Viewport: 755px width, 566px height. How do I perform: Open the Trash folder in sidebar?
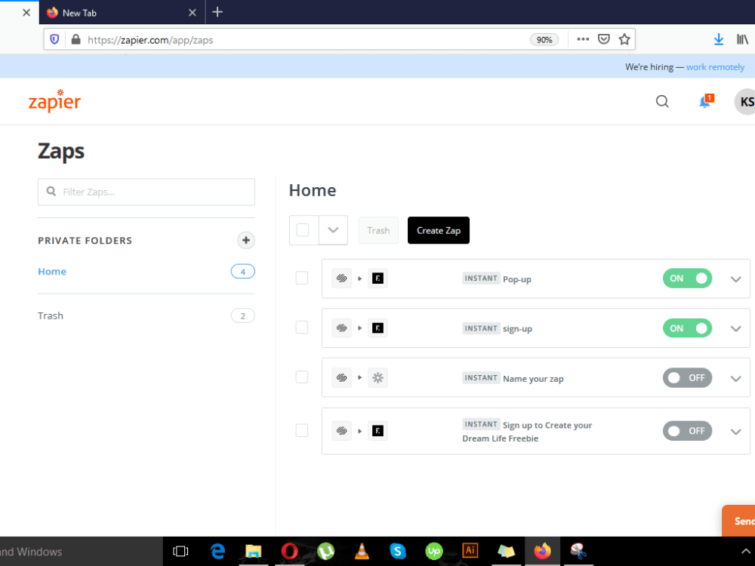pos(51,315)
